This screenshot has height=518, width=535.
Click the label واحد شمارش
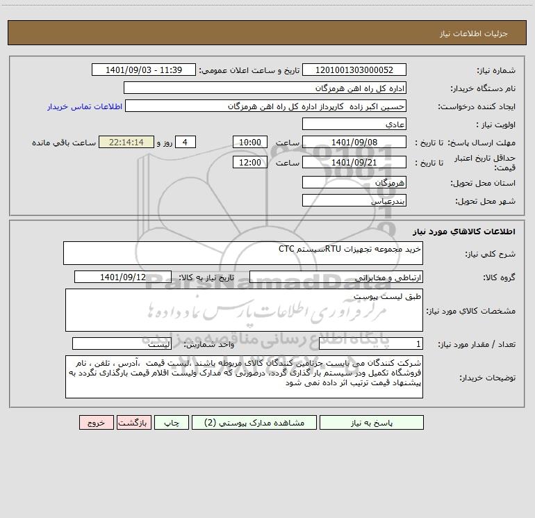click(209, 344)
